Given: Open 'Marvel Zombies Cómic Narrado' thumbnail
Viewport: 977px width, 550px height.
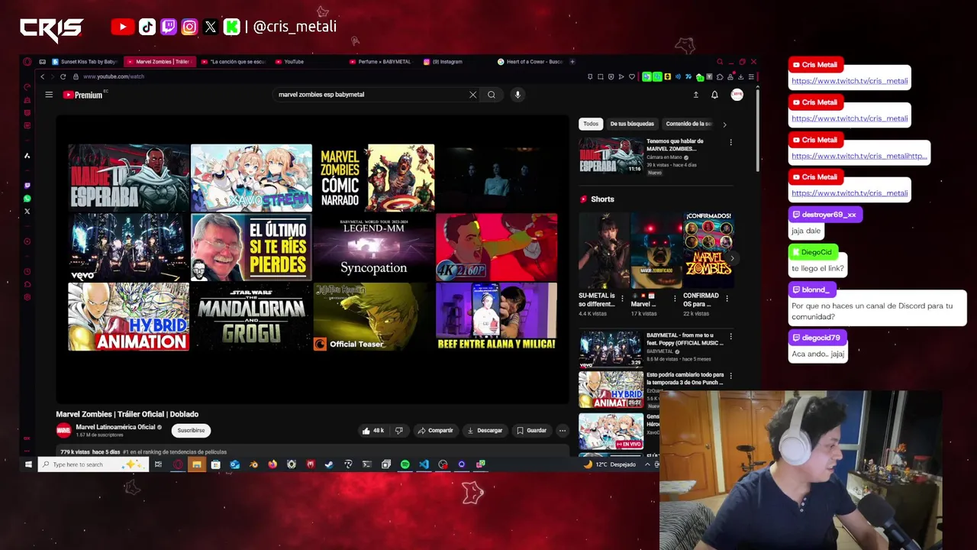Looking at the screenshot, I should coord(374,178).
